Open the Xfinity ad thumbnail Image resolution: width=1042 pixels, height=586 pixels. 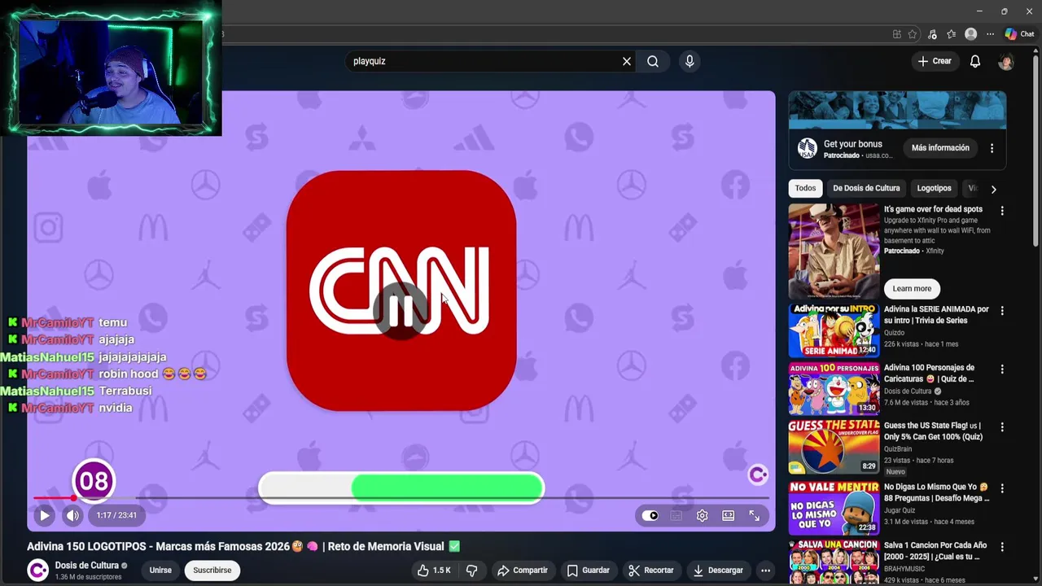click(834, 251)
